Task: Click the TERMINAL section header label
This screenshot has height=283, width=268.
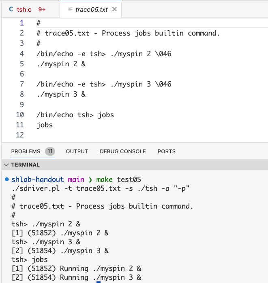Action: coord(25,165)
